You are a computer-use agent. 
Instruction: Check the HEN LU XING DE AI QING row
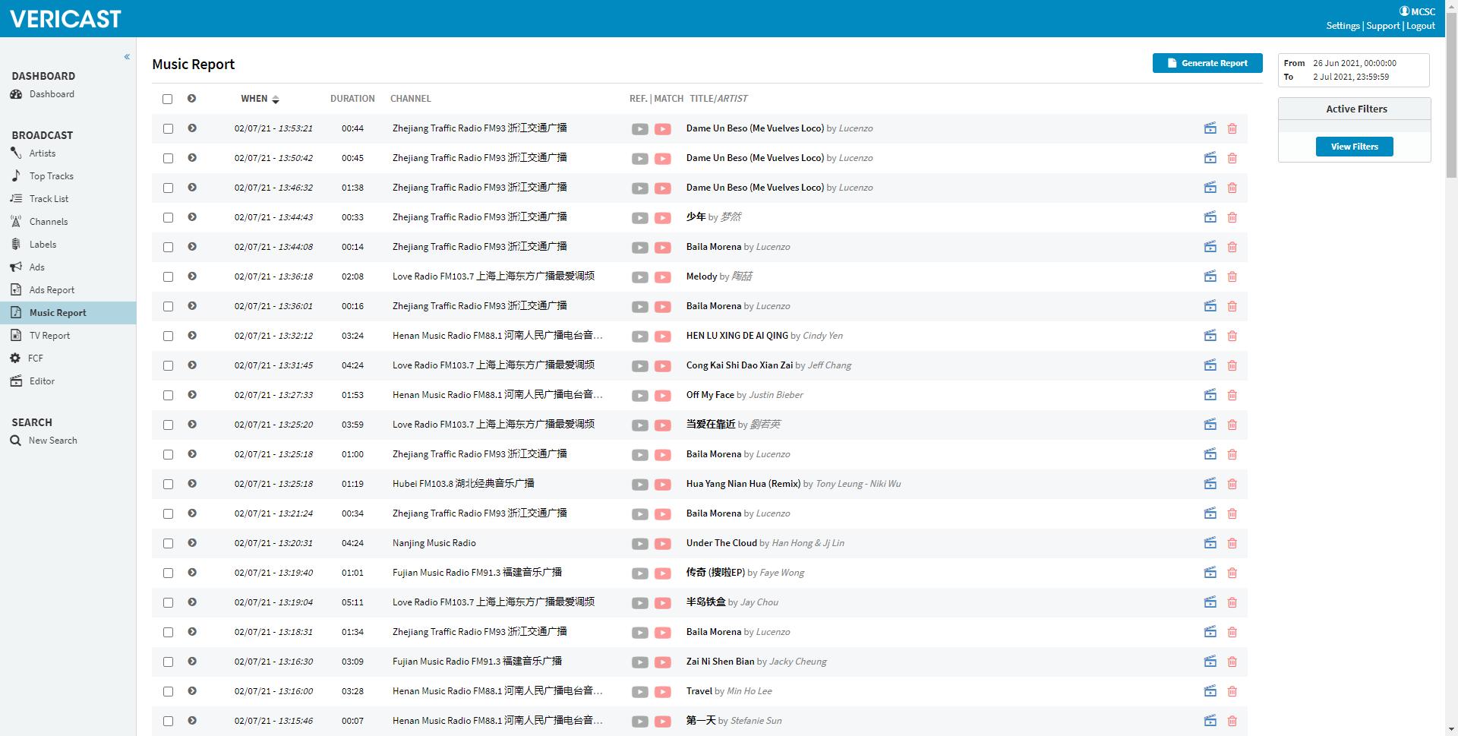point(168,336)
